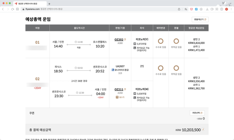Click the 편명/기종 column header
Screen dimensions: 234x140
[120, 28]
